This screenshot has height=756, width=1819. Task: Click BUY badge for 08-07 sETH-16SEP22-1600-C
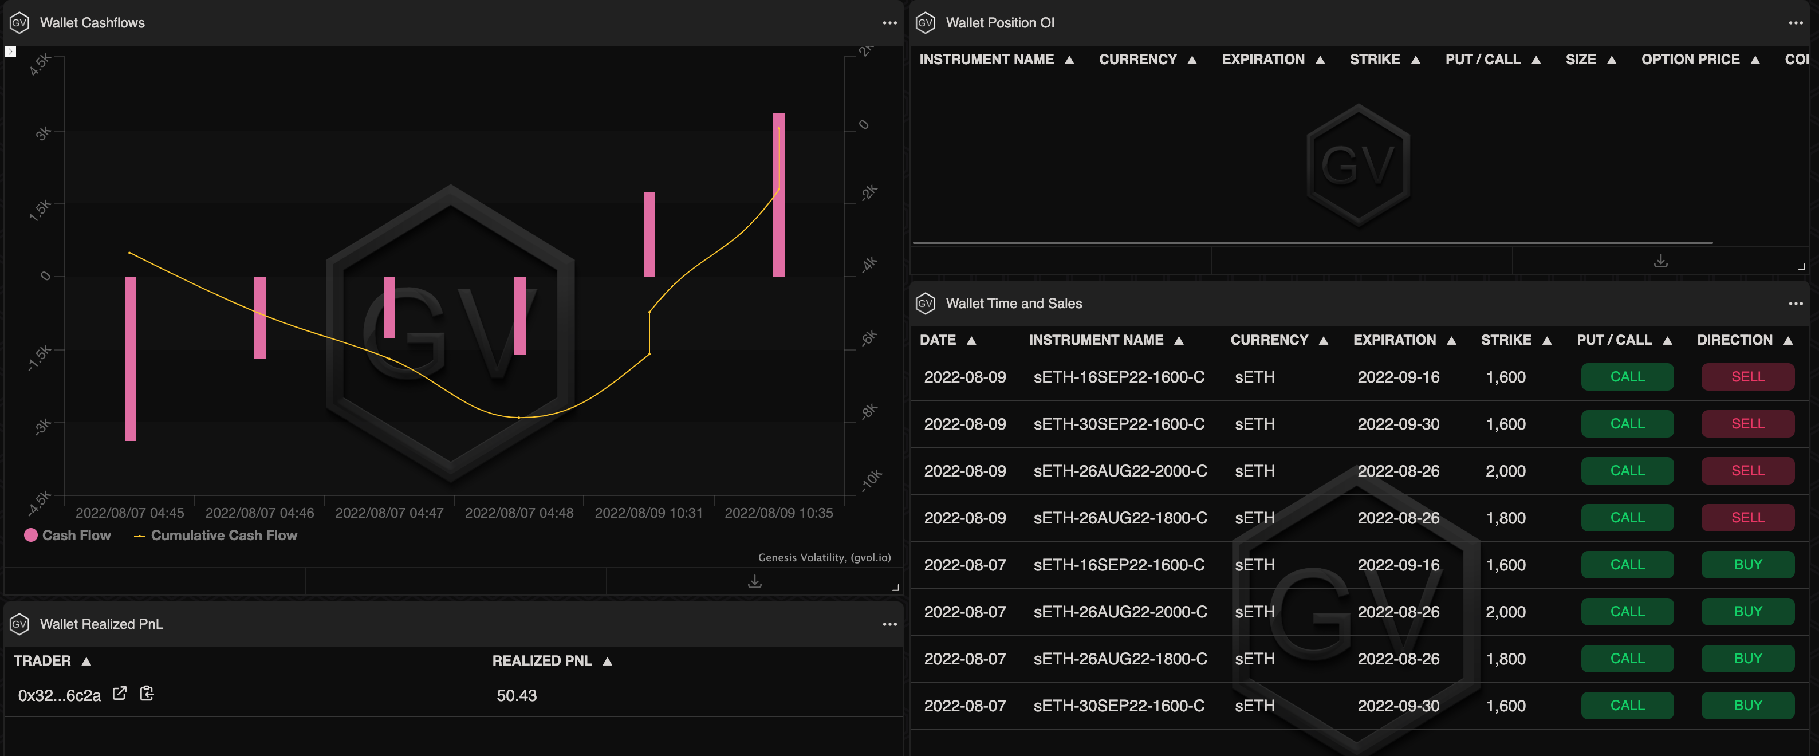click(1747, 565)
